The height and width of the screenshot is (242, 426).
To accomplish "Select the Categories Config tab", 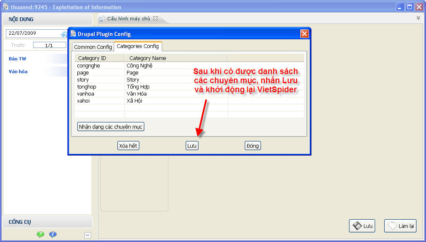I will click(x=138, y=46).
